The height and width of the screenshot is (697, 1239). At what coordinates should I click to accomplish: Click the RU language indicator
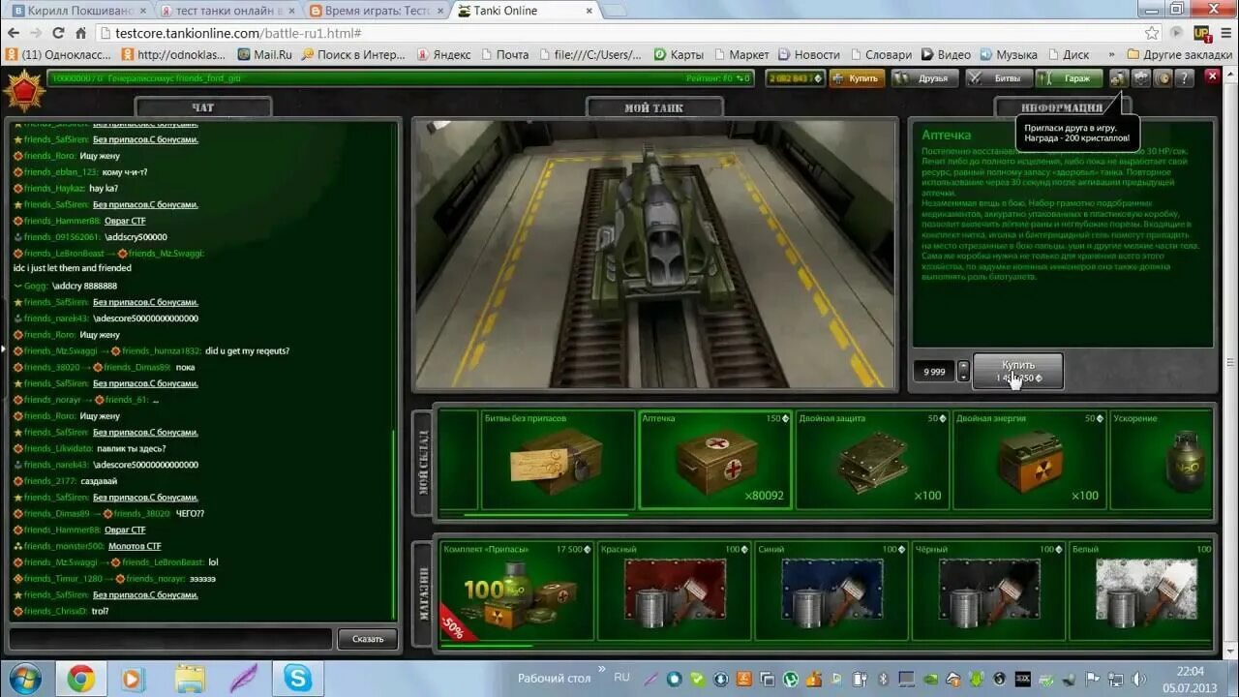(x=621, y=677)
